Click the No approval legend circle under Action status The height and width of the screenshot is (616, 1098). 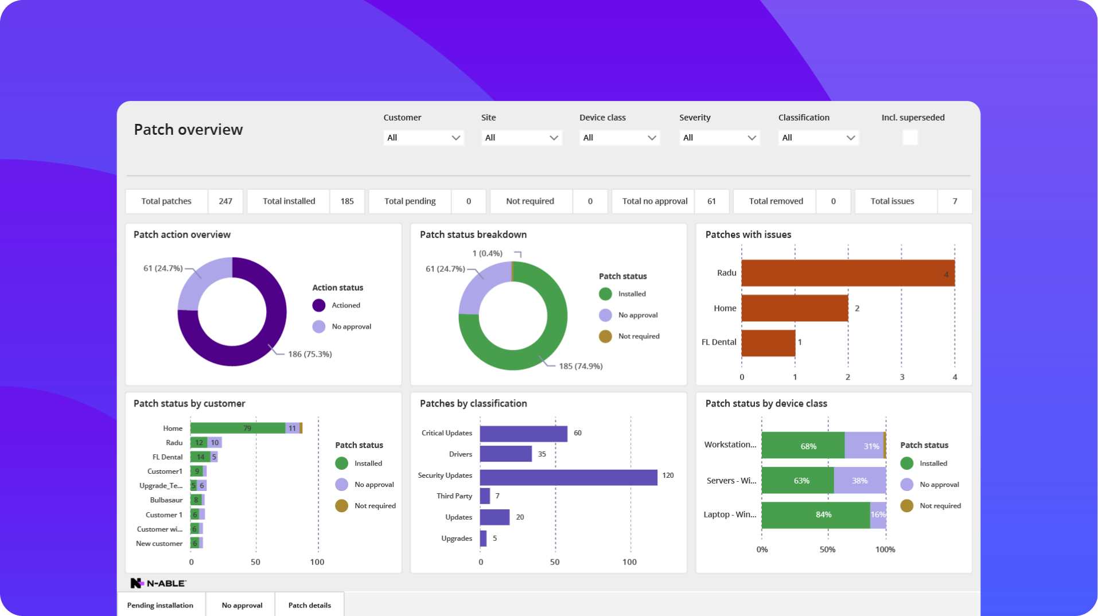(x=319, y=327)
